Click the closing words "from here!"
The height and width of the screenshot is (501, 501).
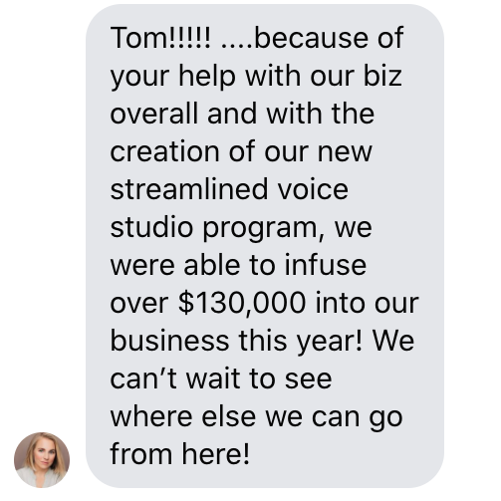click(179, 454)
